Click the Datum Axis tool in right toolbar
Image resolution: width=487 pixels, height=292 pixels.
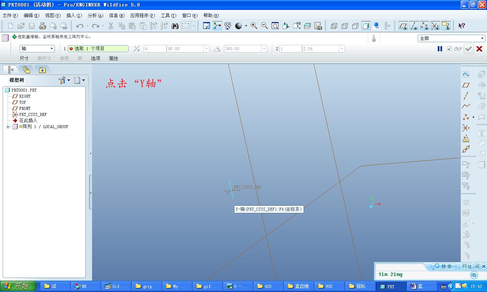click(x=466, y=96)
